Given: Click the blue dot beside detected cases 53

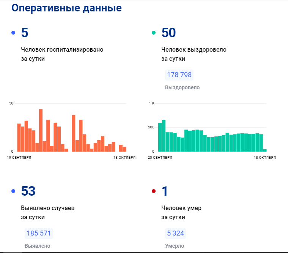Looking at the screenshot, I should 13,191.
